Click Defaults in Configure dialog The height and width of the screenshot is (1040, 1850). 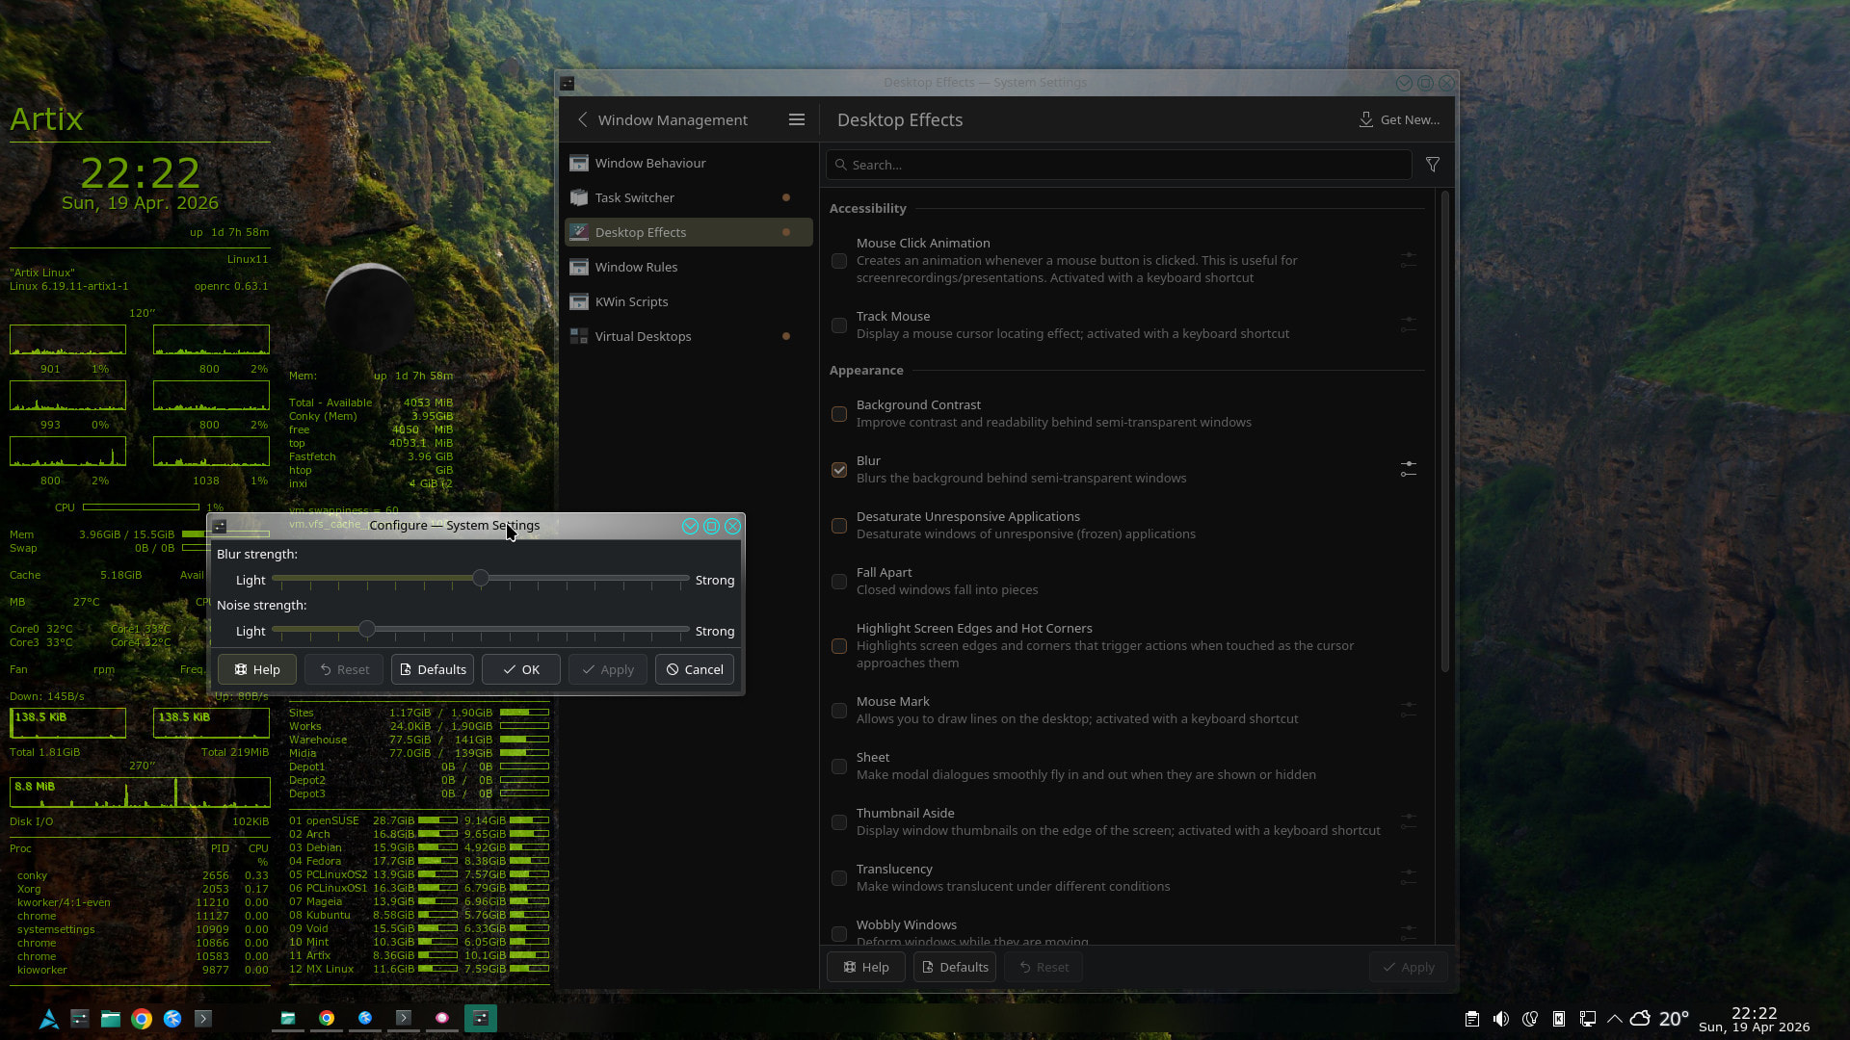pos(432,669)
